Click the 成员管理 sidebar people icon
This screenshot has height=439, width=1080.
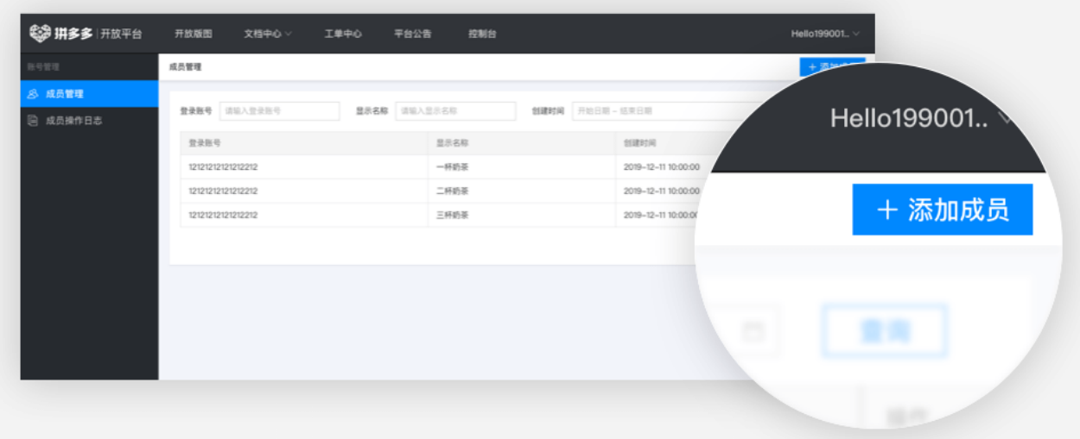point(33,94)
